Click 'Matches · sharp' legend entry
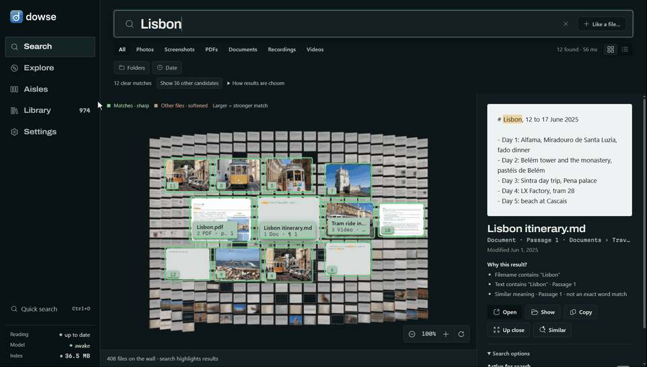This screenshot has height=367, width=647. pyautogui.click(x=128, y=106)
